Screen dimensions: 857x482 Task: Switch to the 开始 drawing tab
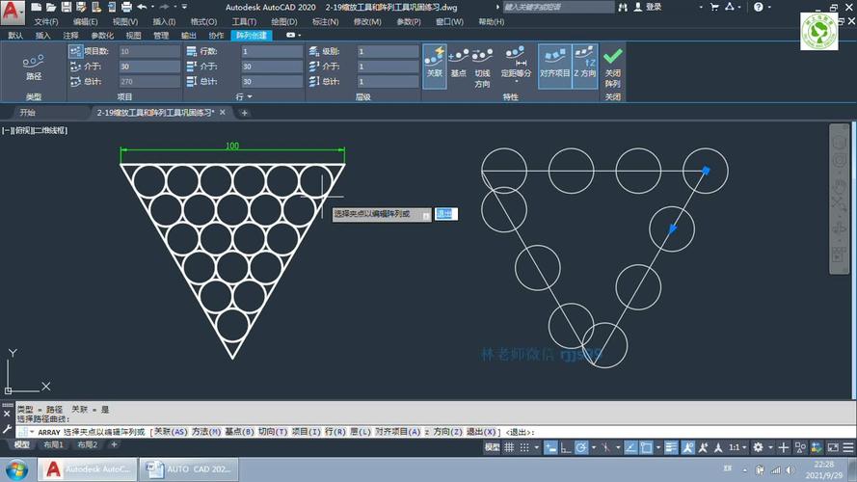(x=27, y=113)
